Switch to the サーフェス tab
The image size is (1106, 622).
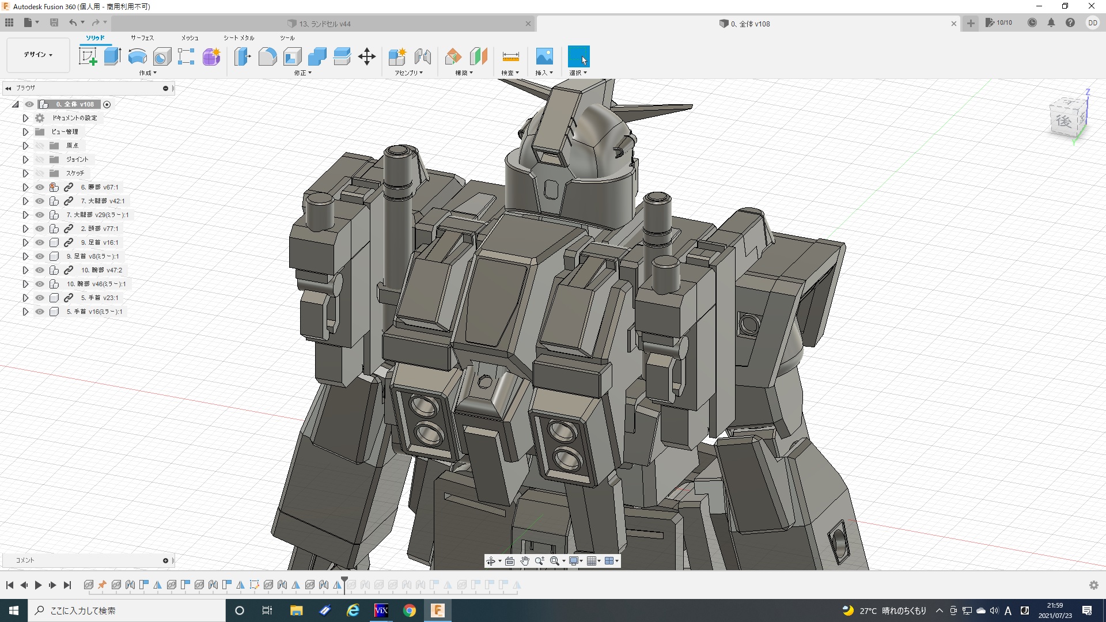coord(142,38)
